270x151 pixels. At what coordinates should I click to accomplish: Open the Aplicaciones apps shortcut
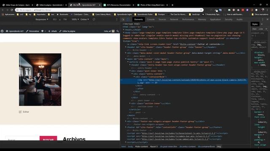pyautogui.click(x=8, y=14)
